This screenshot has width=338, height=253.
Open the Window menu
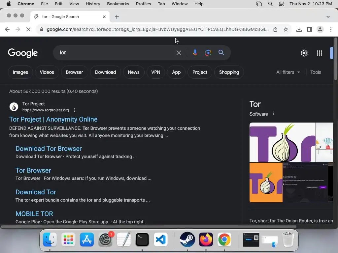180,4
